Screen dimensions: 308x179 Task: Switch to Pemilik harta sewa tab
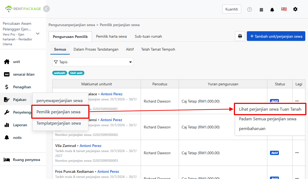pyautogui.click(x=111, y=36)
